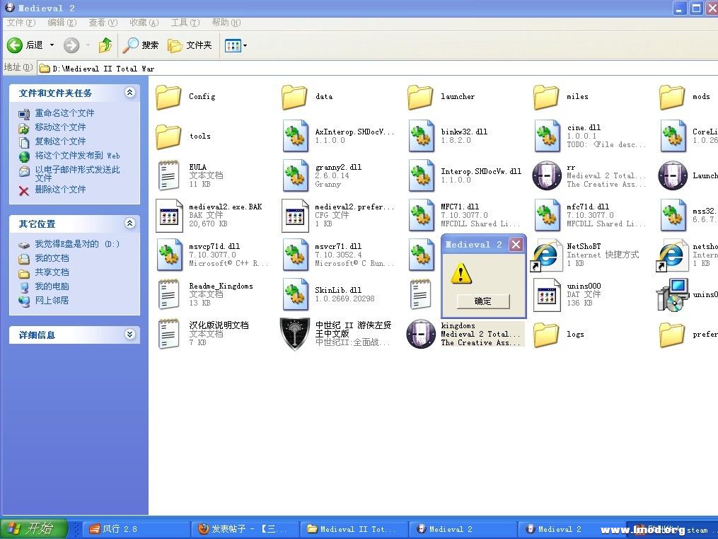Click the Back navigation arrow icon
Viewport: 718px width, 539px height.
[x=16, y=45]
